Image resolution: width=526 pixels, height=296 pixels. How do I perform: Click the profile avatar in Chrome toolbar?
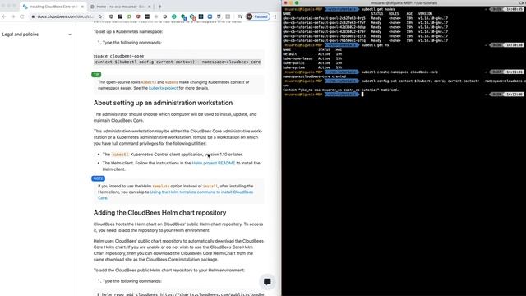pyautogui.click(x=249, y=16)
